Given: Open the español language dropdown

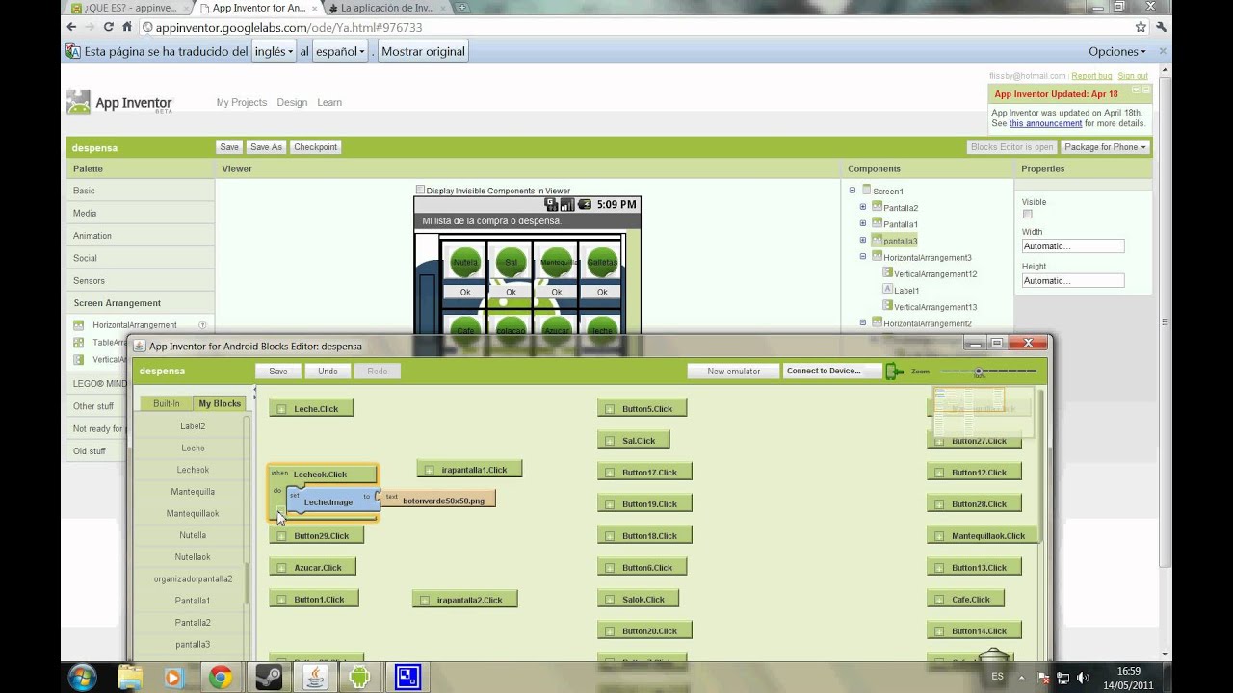Looking at the screenshot, I should pyautogui.click(x=341, y=51).
